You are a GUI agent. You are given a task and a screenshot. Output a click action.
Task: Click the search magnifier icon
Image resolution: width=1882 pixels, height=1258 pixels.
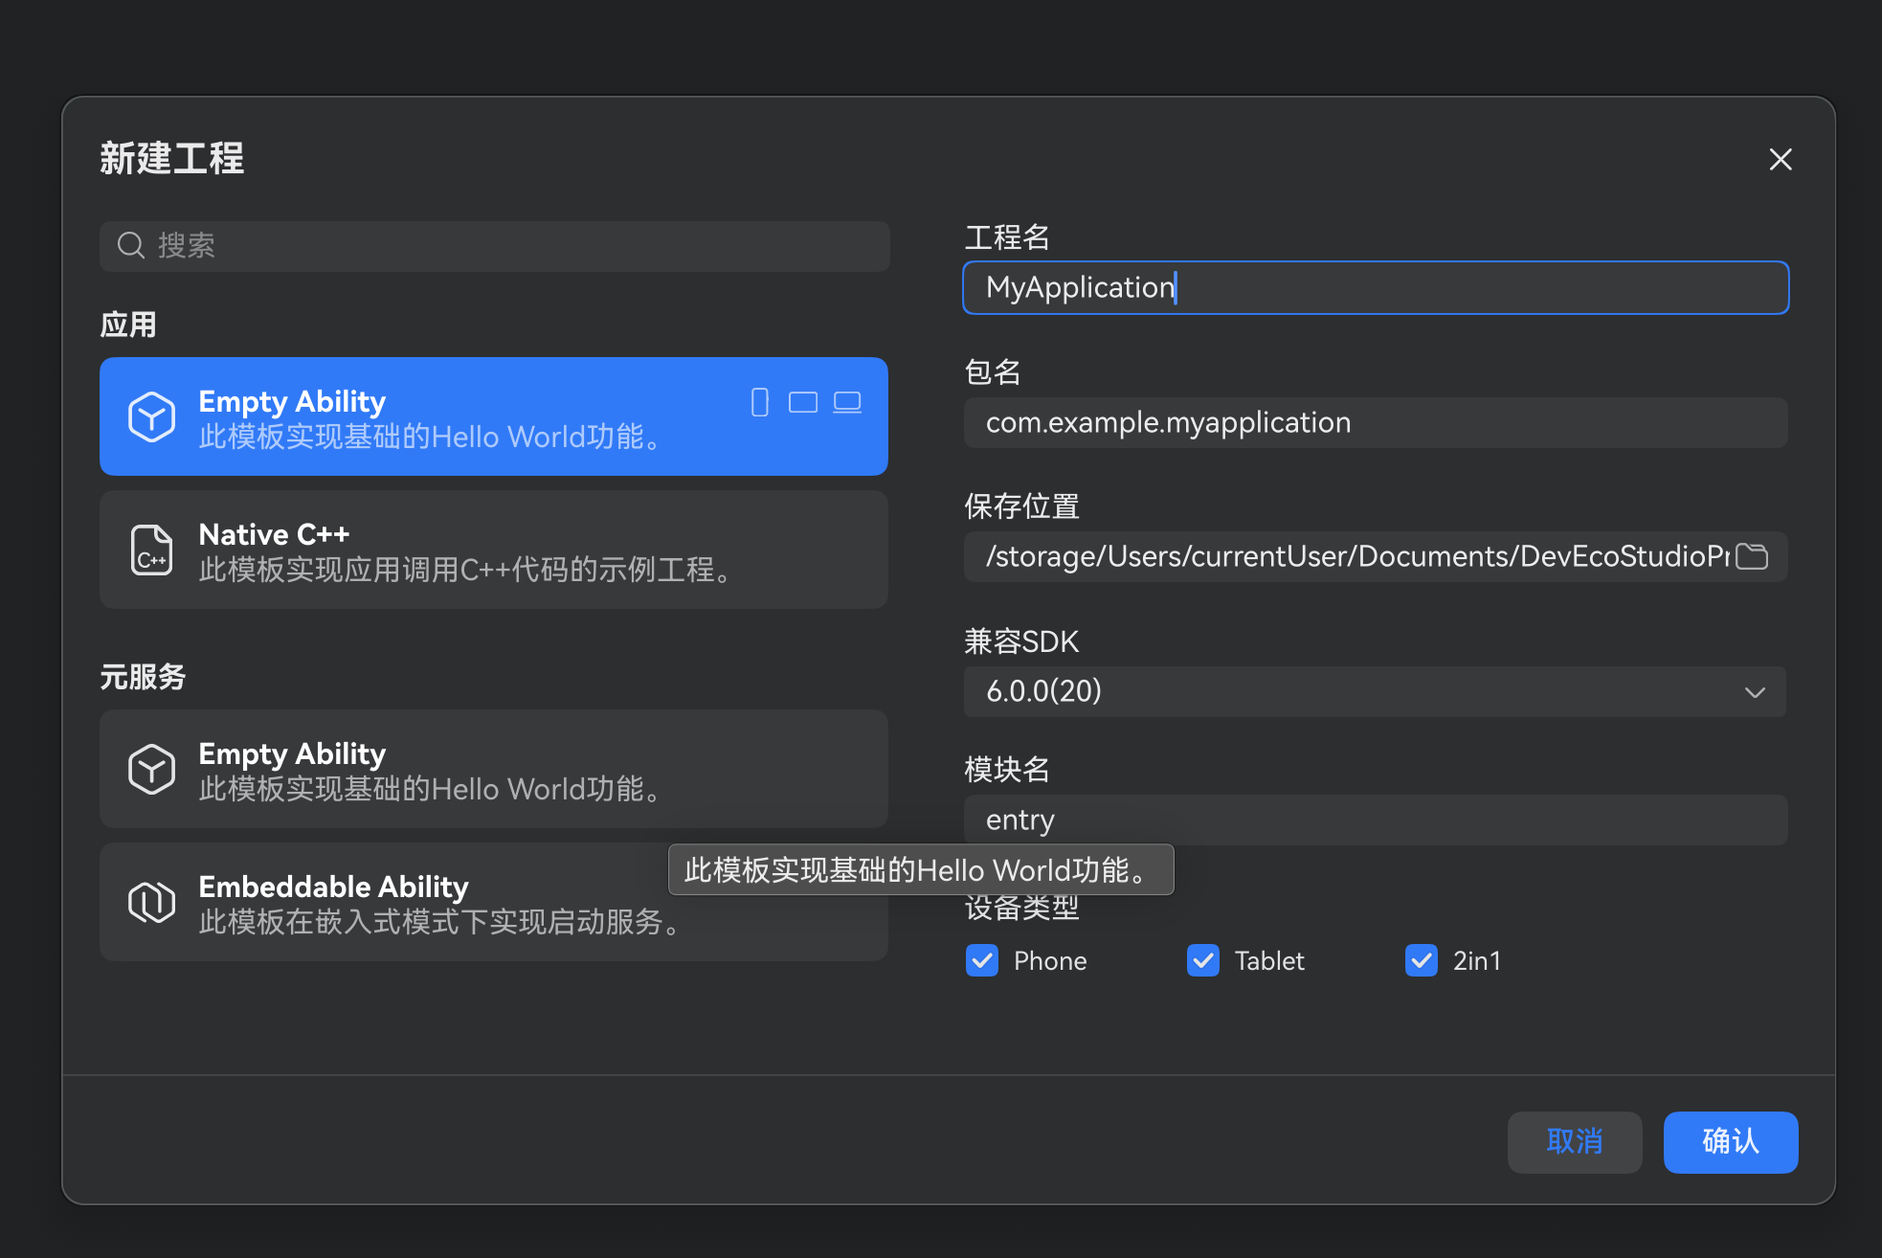pos(131,245)
